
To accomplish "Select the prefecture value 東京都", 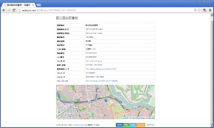I will (88, 41).
